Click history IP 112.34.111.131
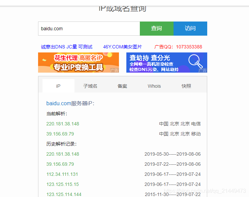Viewport: 249px width, 197px height. coord(62,174)
